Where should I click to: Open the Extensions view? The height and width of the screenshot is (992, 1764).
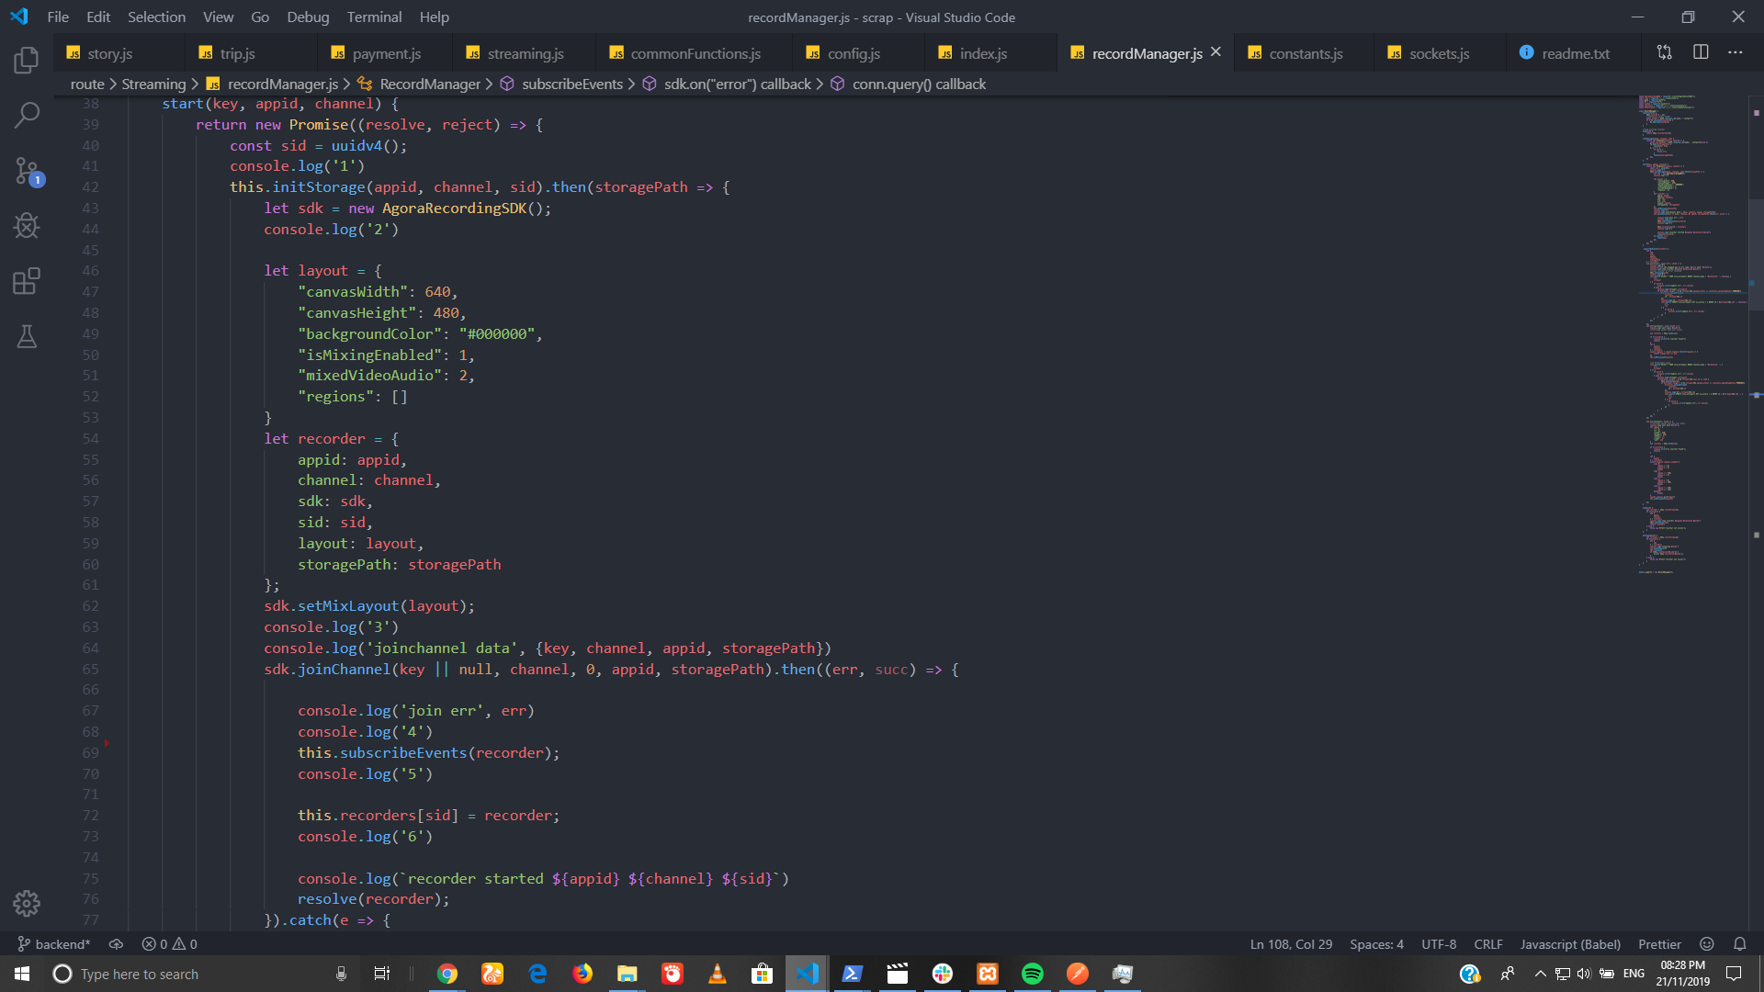coord(27,280)
